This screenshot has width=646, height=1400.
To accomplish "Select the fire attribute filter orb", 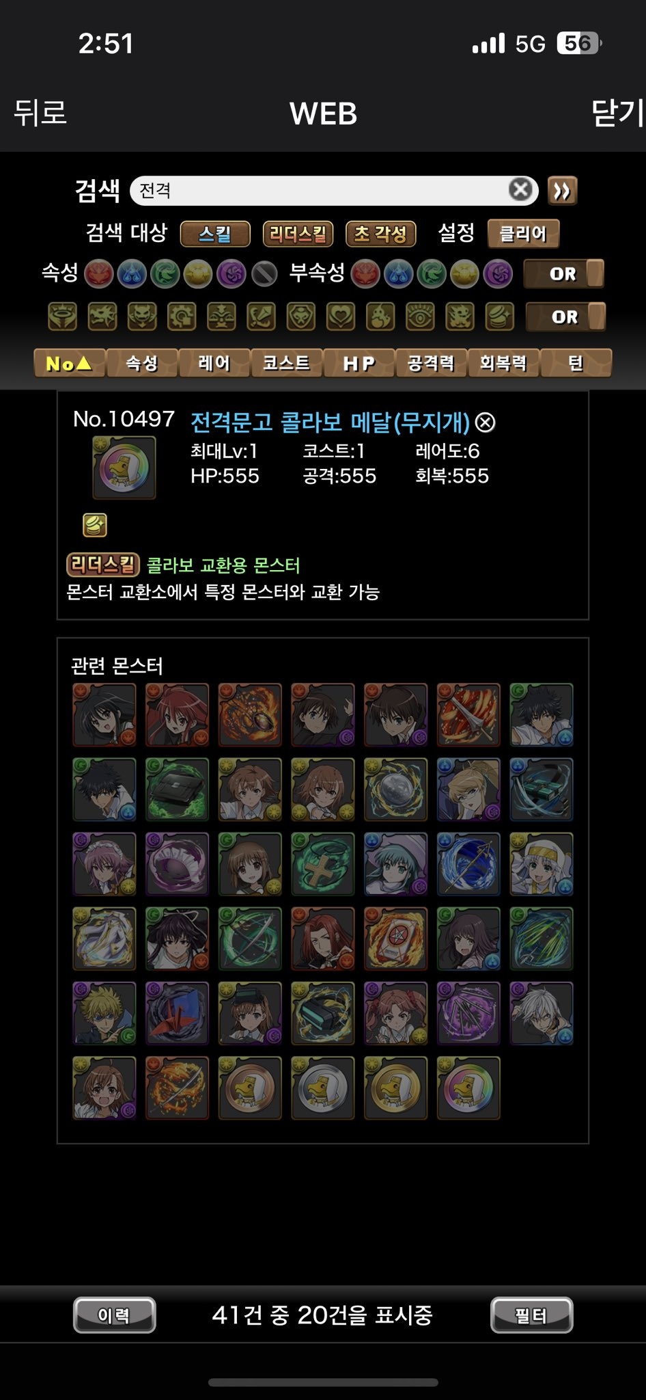I will [98, 274].
